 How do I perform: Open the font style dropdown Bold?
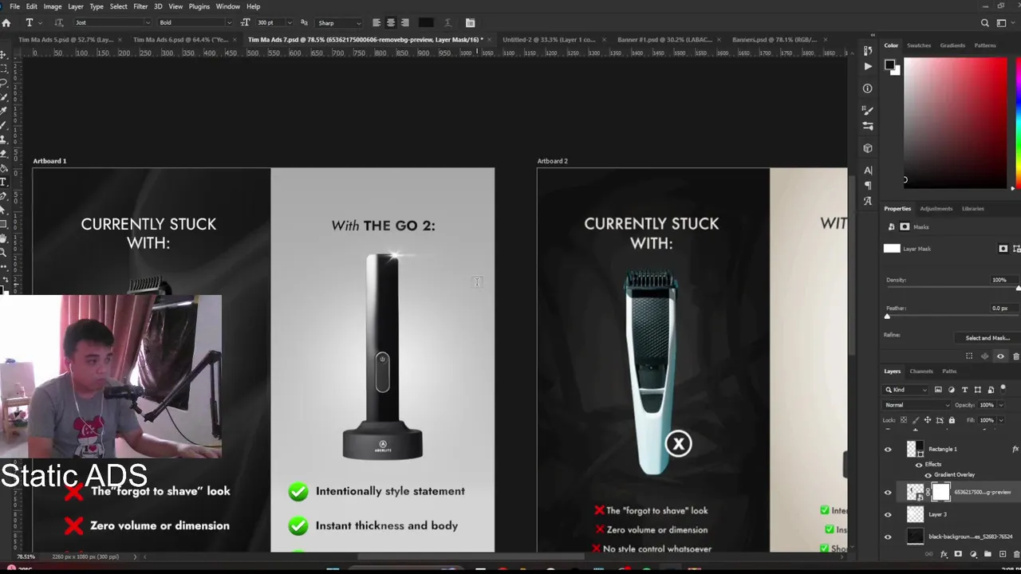195,22
